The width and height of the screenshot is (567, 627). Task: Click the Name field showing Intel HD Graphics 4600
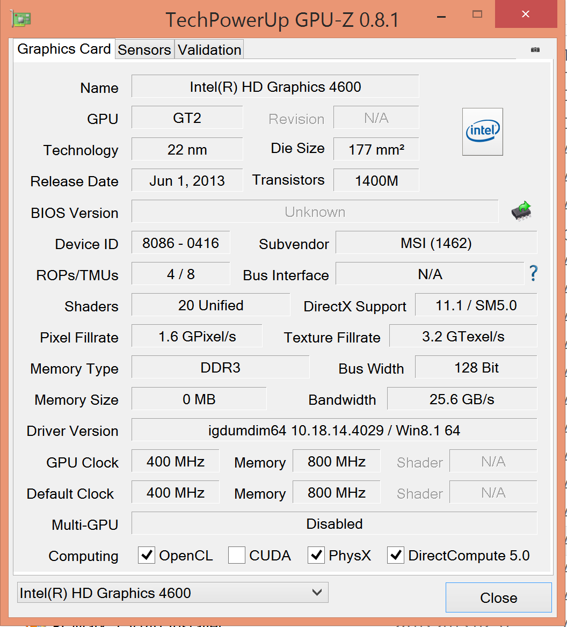(275, 86)
